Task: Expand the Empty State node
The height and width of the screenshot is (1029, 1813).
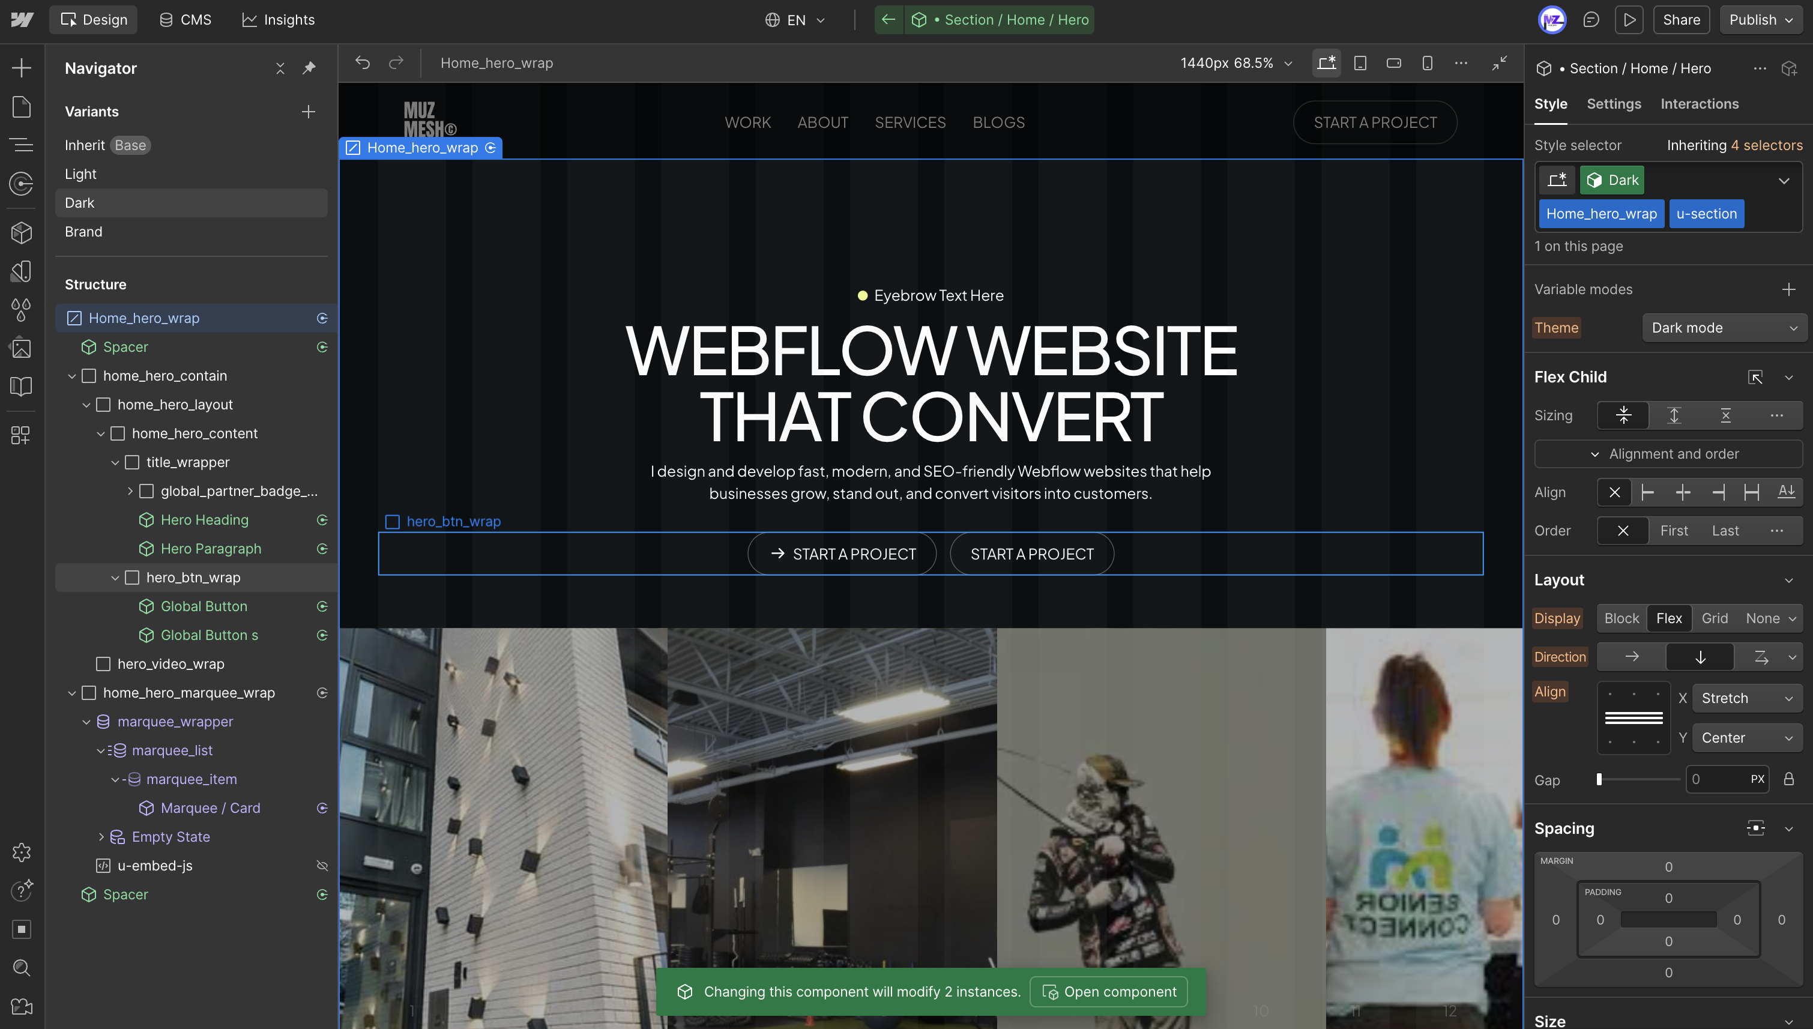Action: pos(100,837)
